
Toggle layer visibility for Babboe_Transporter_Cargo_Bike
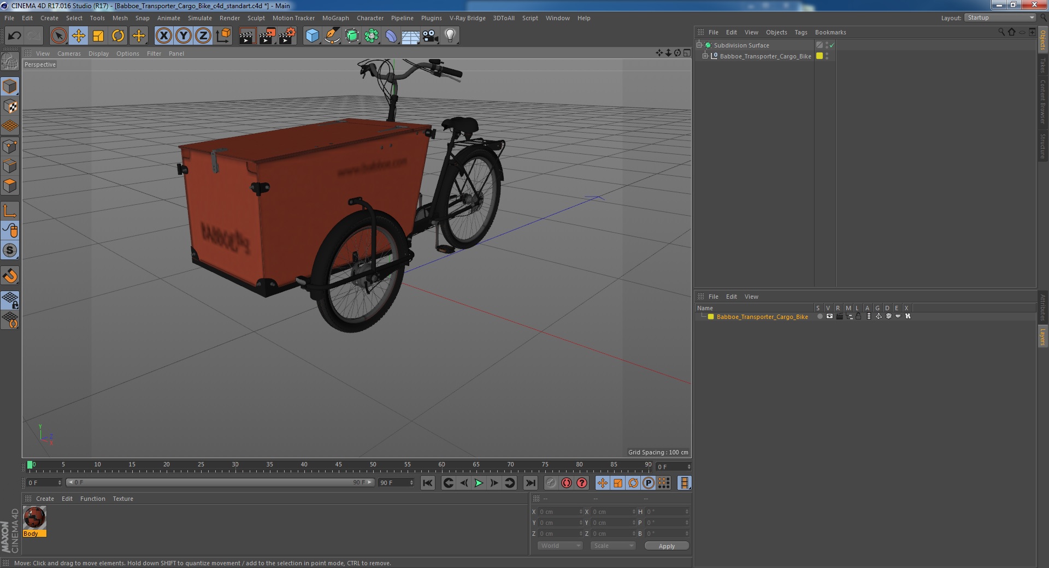[x=829, y=316]
